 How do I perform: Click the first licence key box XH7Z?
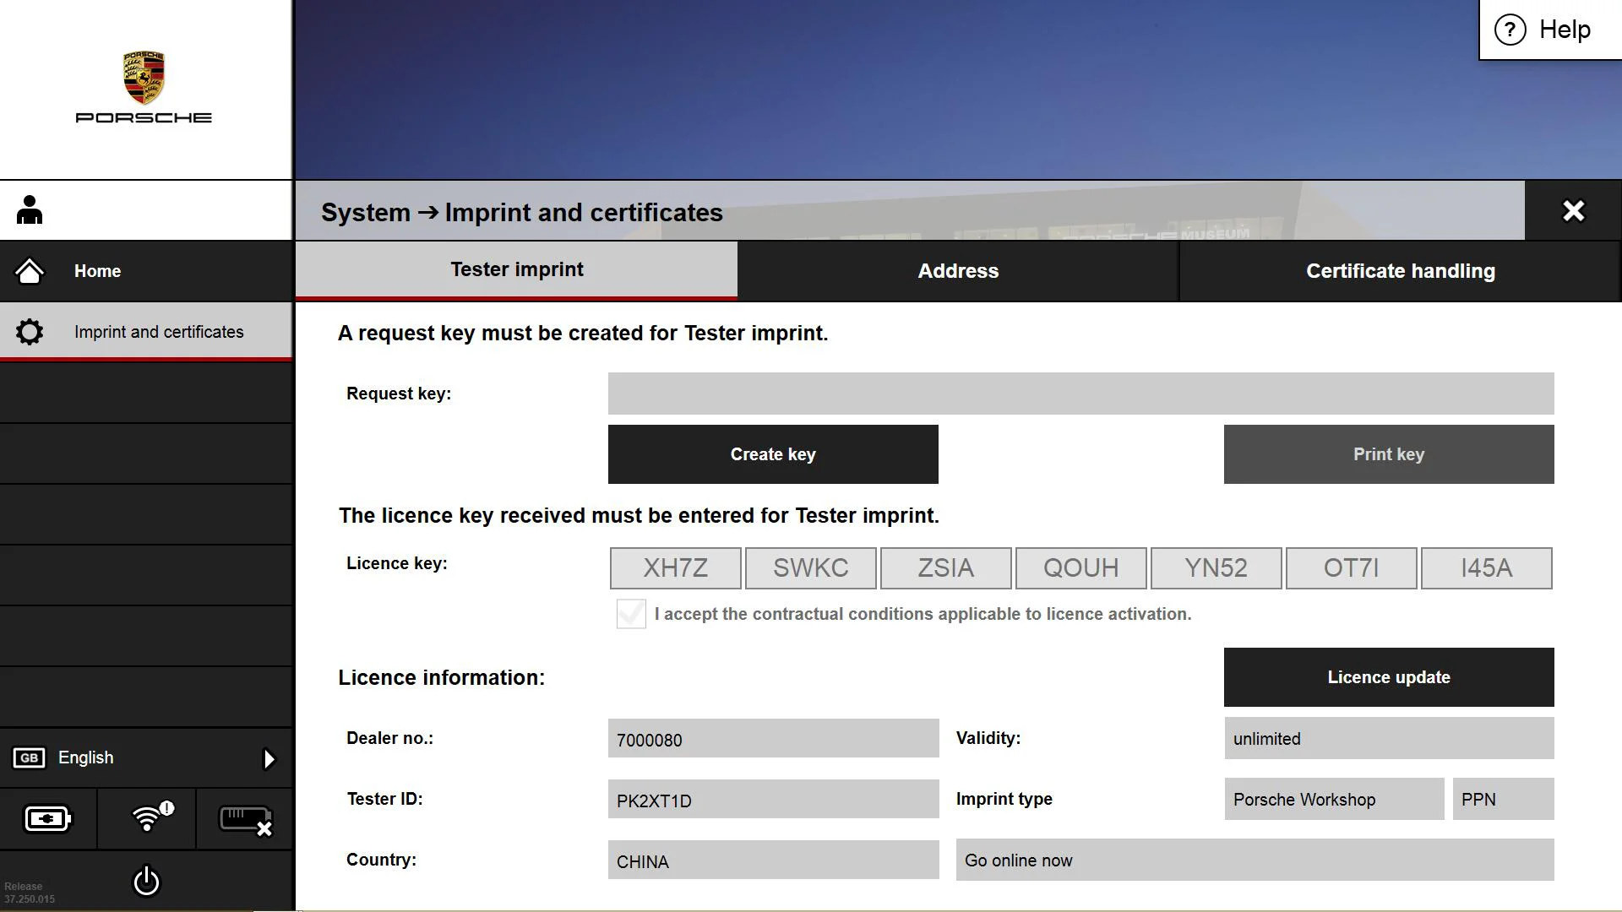tap(675, 568)
